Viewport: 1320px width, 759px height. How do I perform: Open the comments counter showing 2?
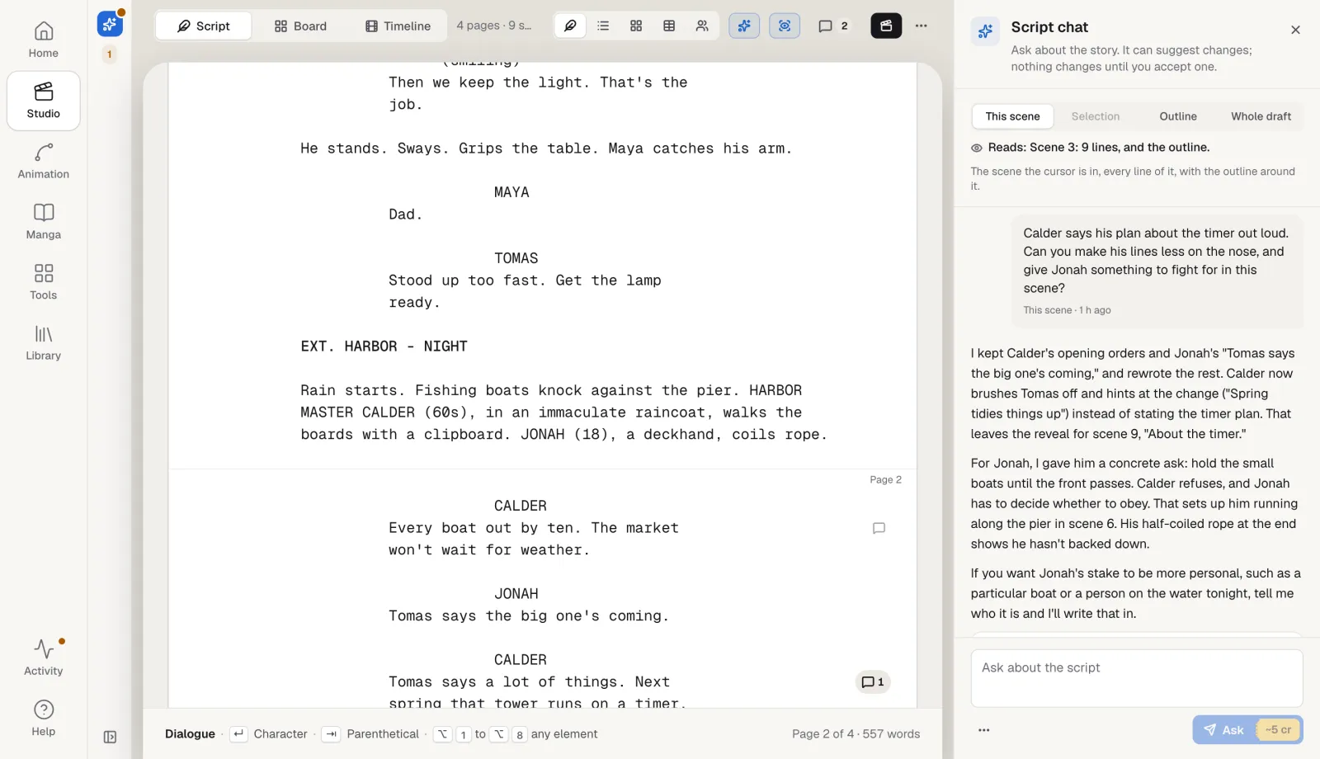(x=833, y=26)
